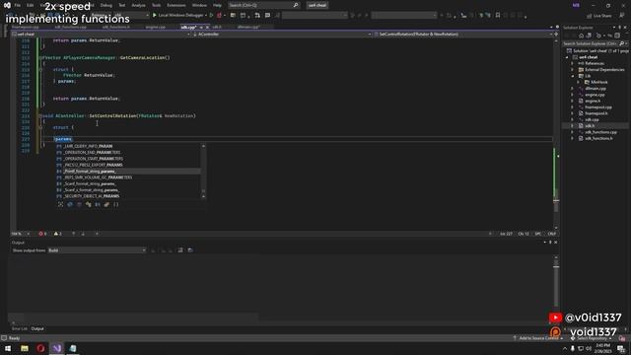
Task: Pin the sdk.cpp tab
Action: click(201, 27)
